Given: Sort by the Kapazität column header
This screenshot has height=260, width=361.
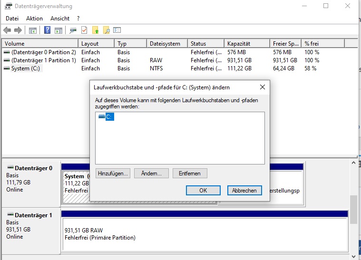Looking at the screenshot, I should 247,43.
